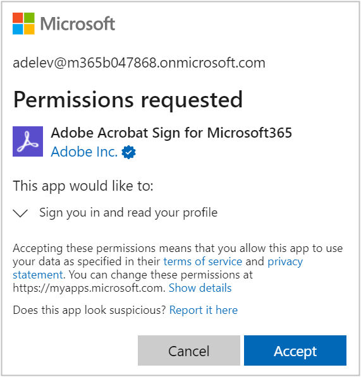Click the myapps.microsoft.com URL text
Viewport: 361px width, 377px height.
click(88, 288)
